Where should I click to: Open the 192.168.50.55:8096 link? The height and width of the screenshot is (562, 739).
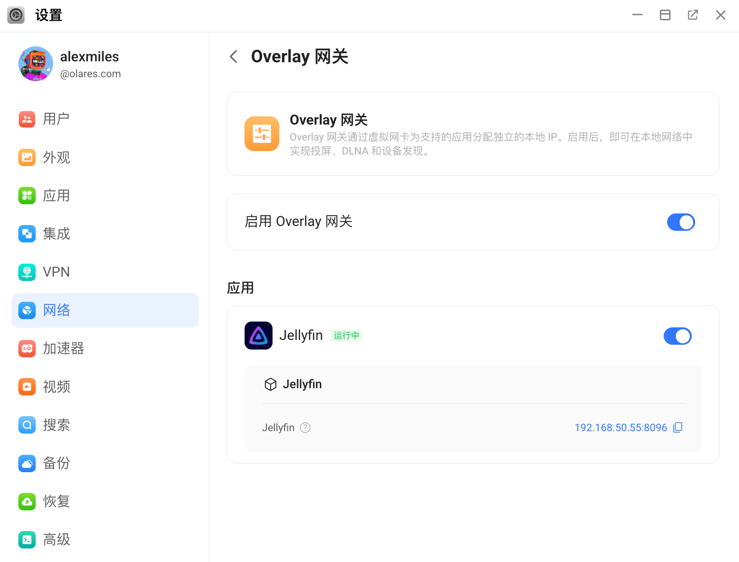(621, 428)
